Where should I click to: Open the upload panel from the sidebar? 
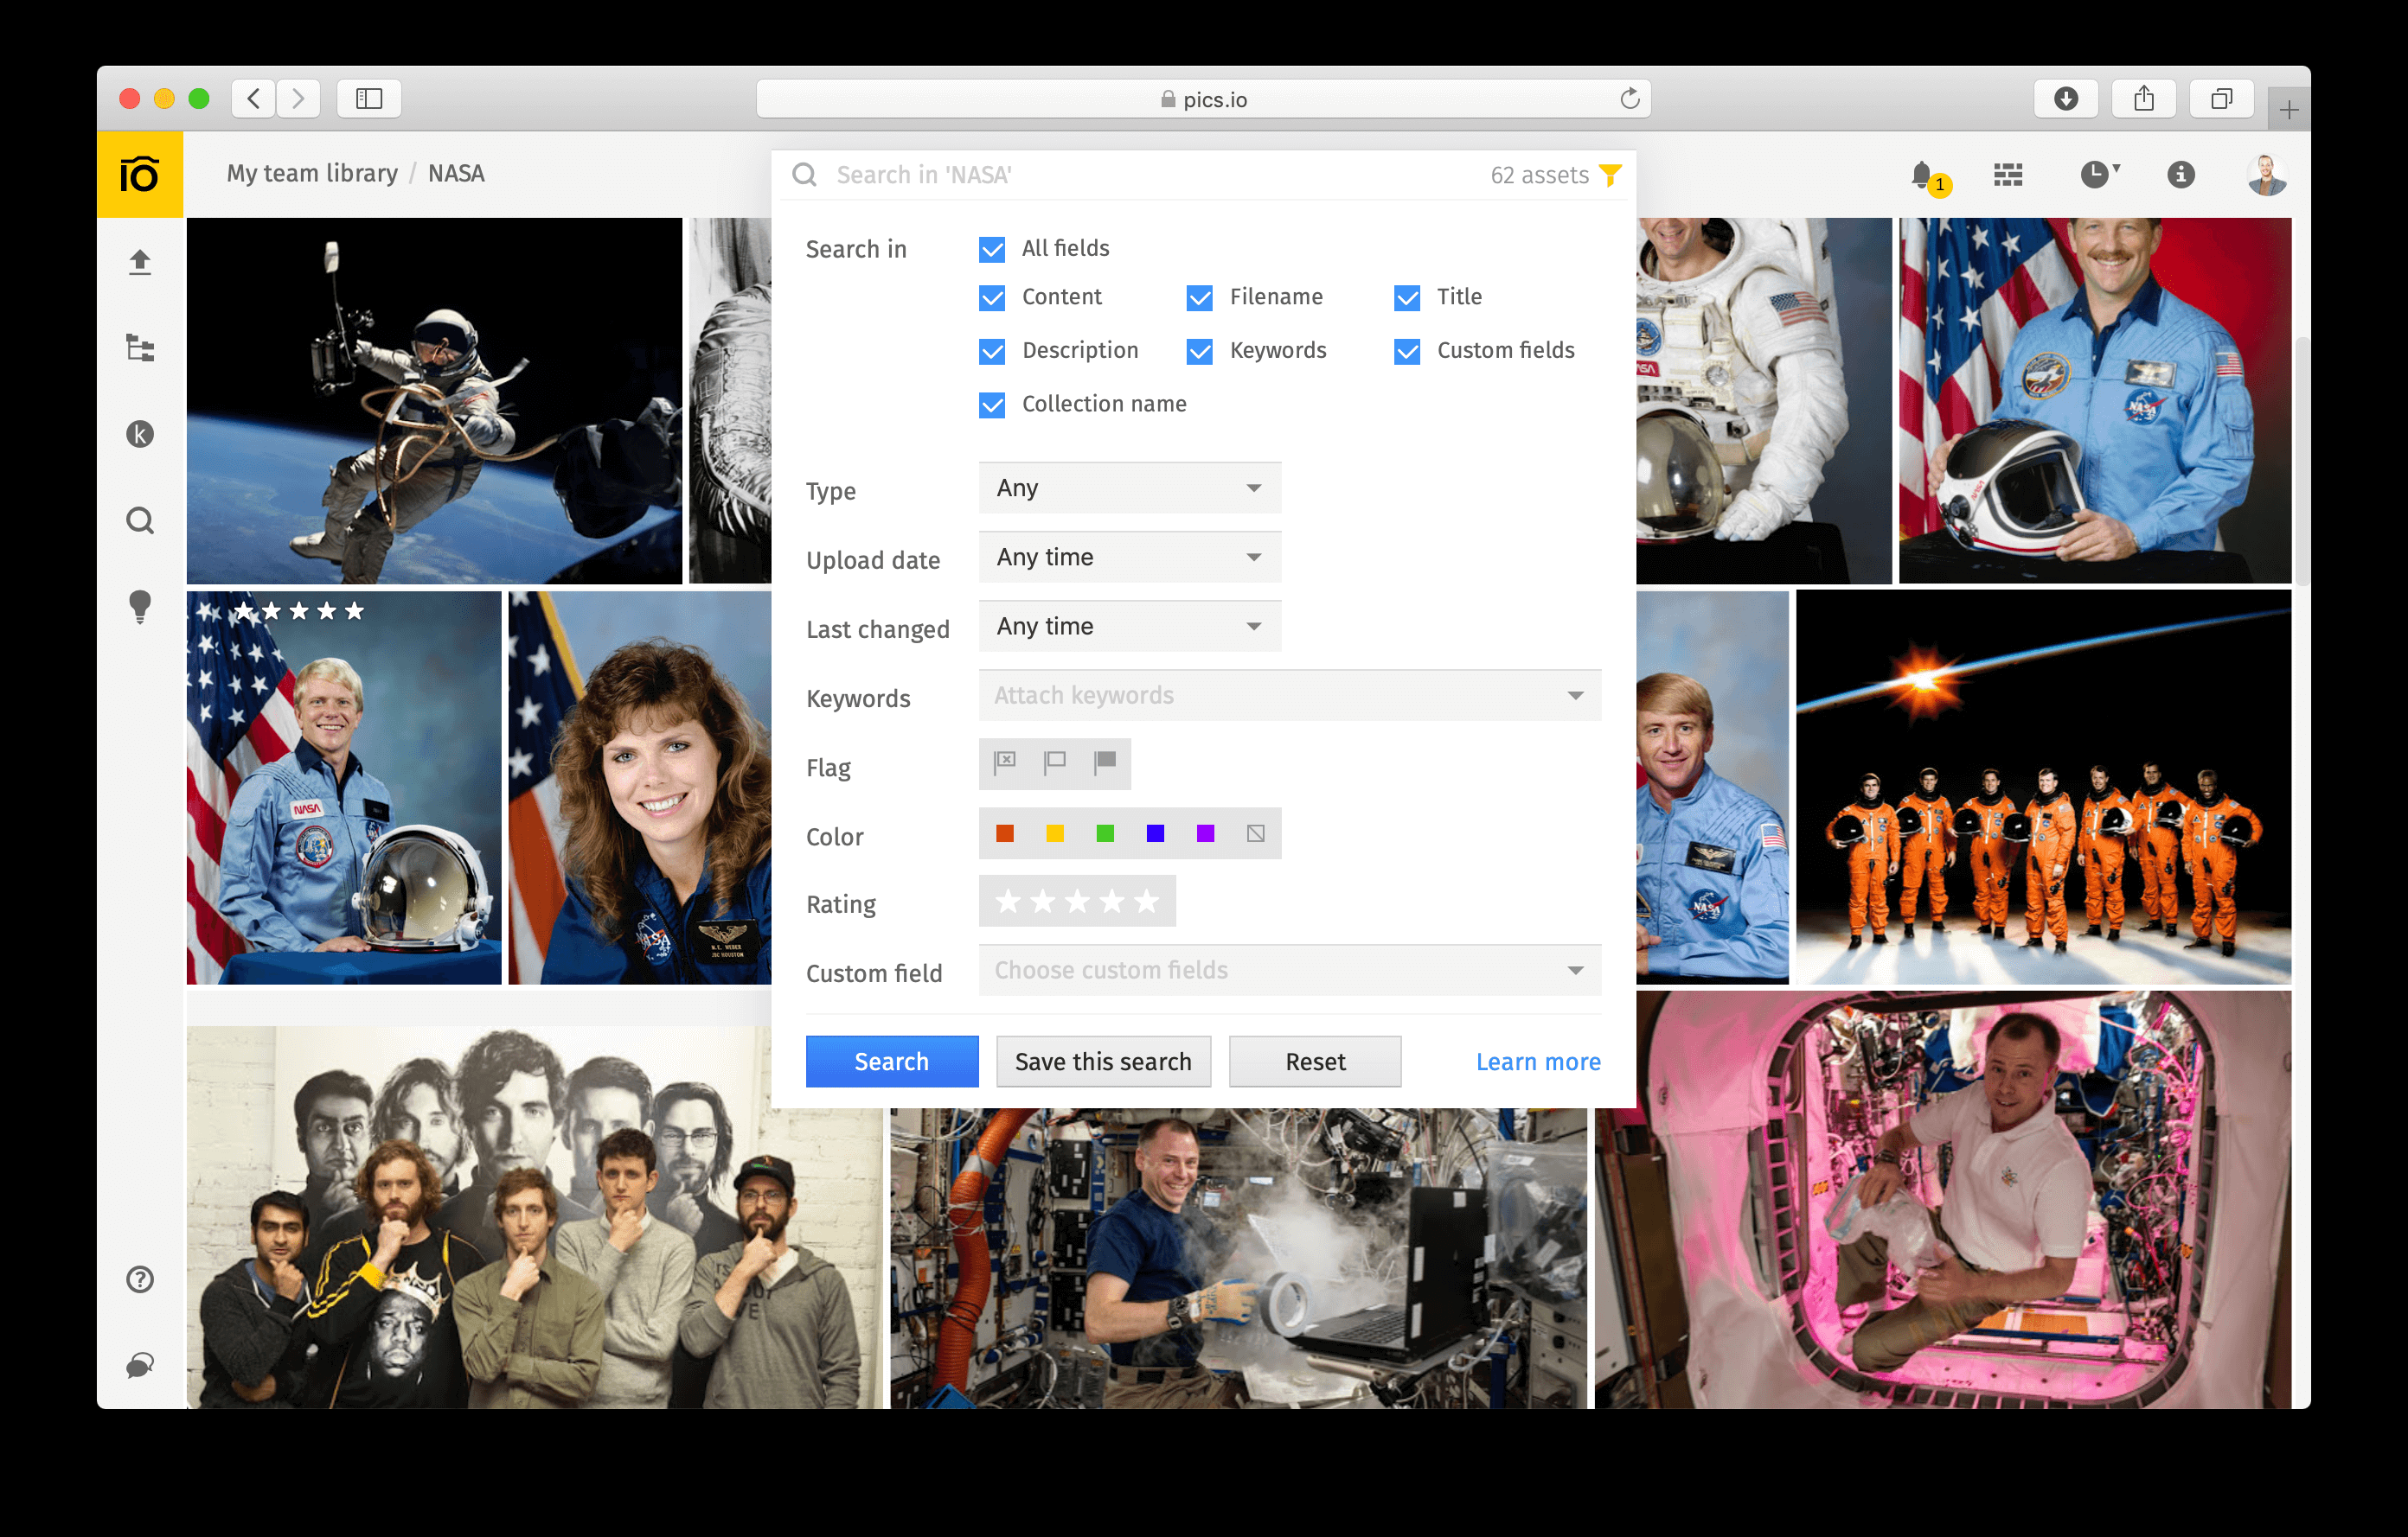140,262
